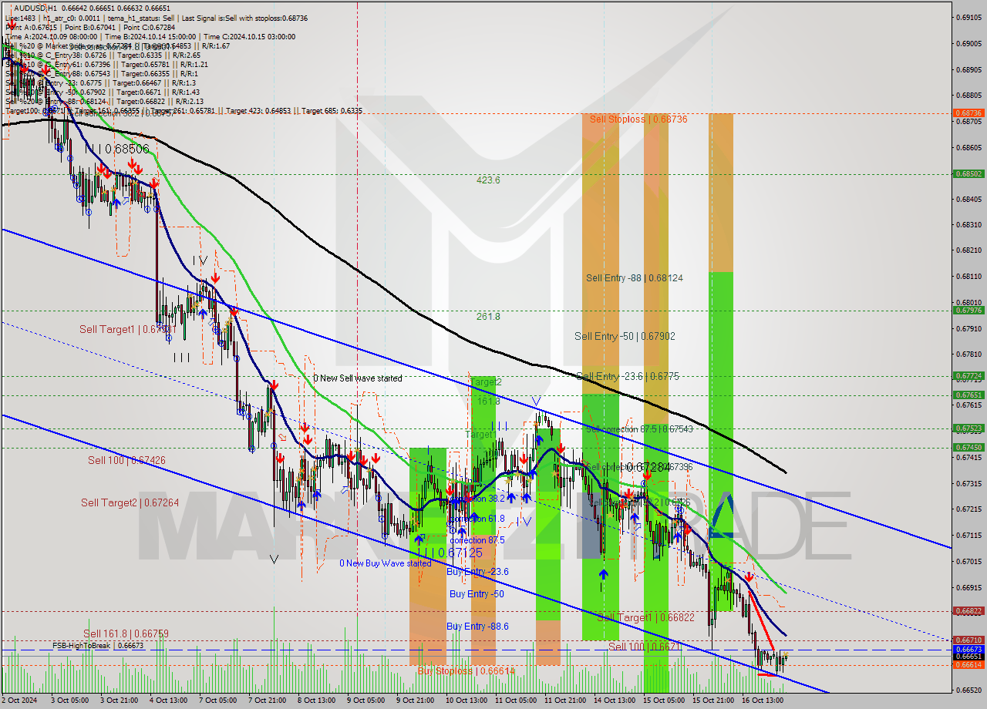Select the 'Sell 161.8 | 0.66759' label
Screen dimensions: 987x709
tap(126, 634)
